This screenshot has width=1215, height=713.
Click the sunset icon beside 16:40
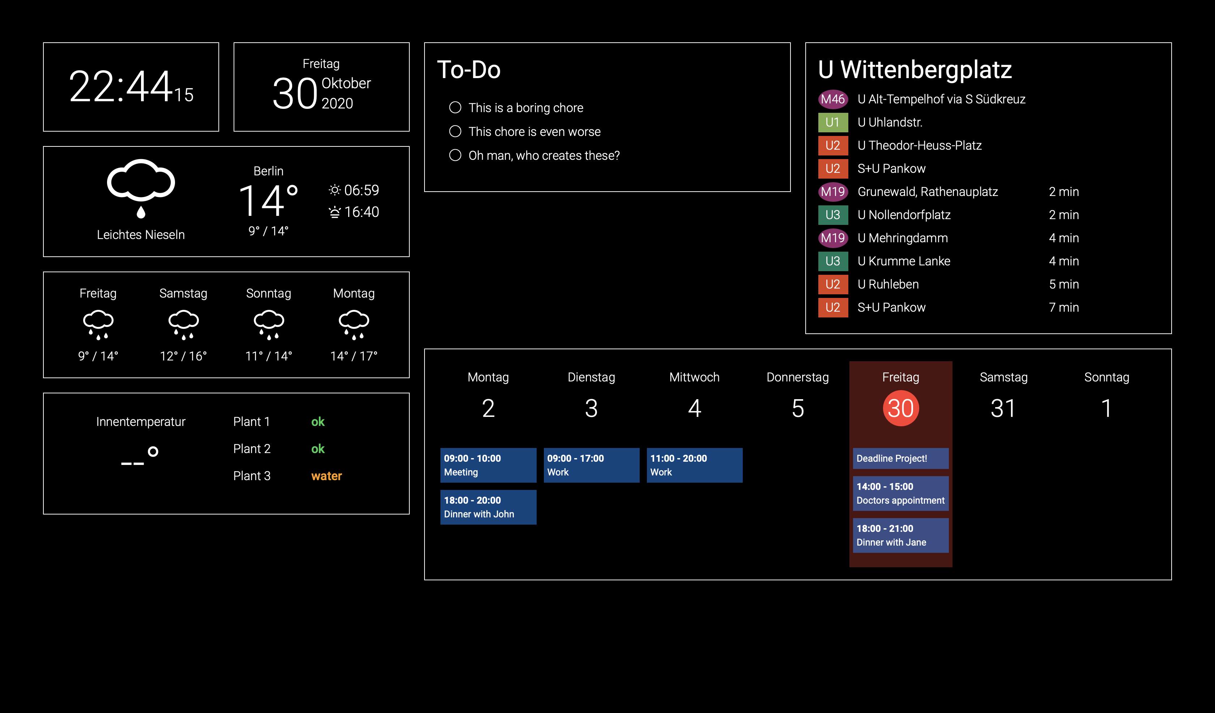[334, 212]
